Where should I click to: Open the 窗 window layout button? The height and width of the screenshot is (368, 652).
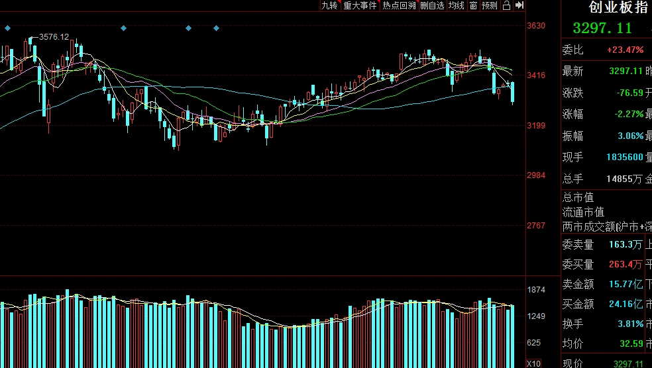[473, 5]
